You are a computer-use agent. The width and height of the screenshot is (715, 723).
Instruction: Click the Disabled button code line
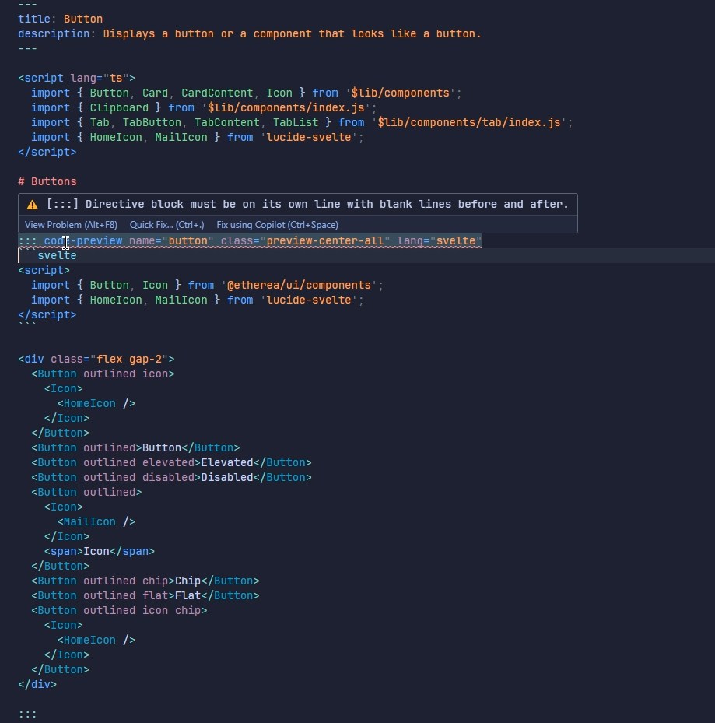pyautogui.click(x=171, y=477)
